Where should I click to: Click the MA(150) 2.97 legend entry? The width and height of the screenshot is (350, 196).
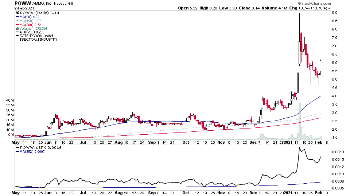pyautogui.click(x=30, y=21)
